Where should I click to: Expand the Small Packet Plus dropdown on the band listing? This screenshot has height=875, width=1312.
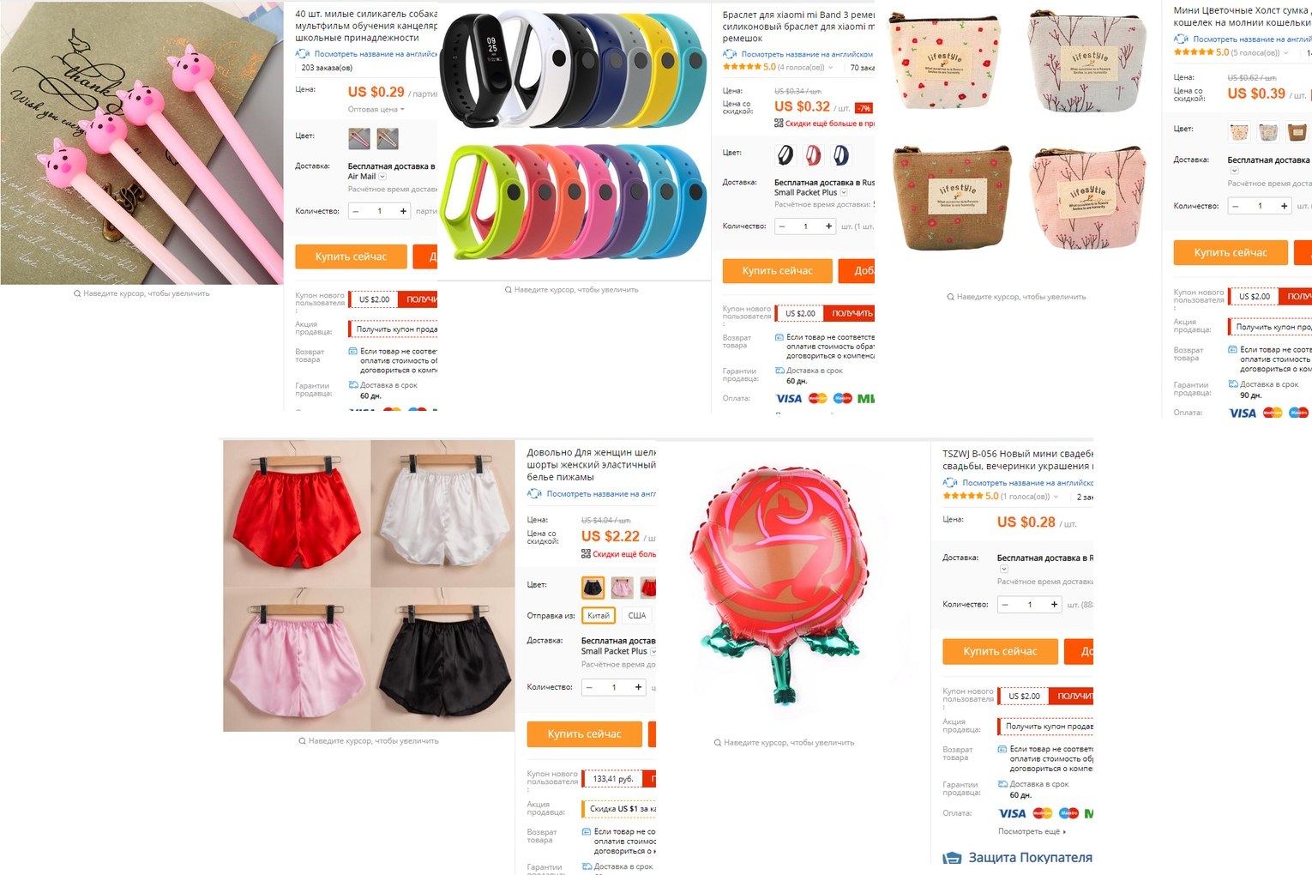click(x=844, y=193)
